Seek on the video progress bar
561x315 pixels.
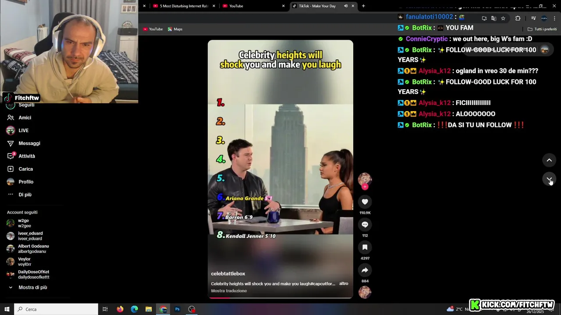280,298
